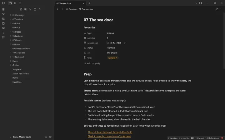Create a new canvas from the ribbon
This screenshot has height=140, width=225.
(x=3, y=19)
